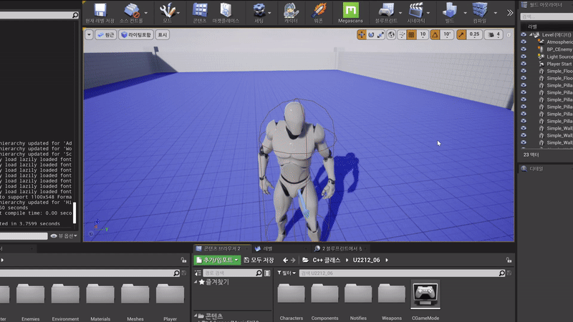The width and height of the screenshot is (573, 322).
Task: Toggle rotation snapping angle icon
Action: [435, 34]
